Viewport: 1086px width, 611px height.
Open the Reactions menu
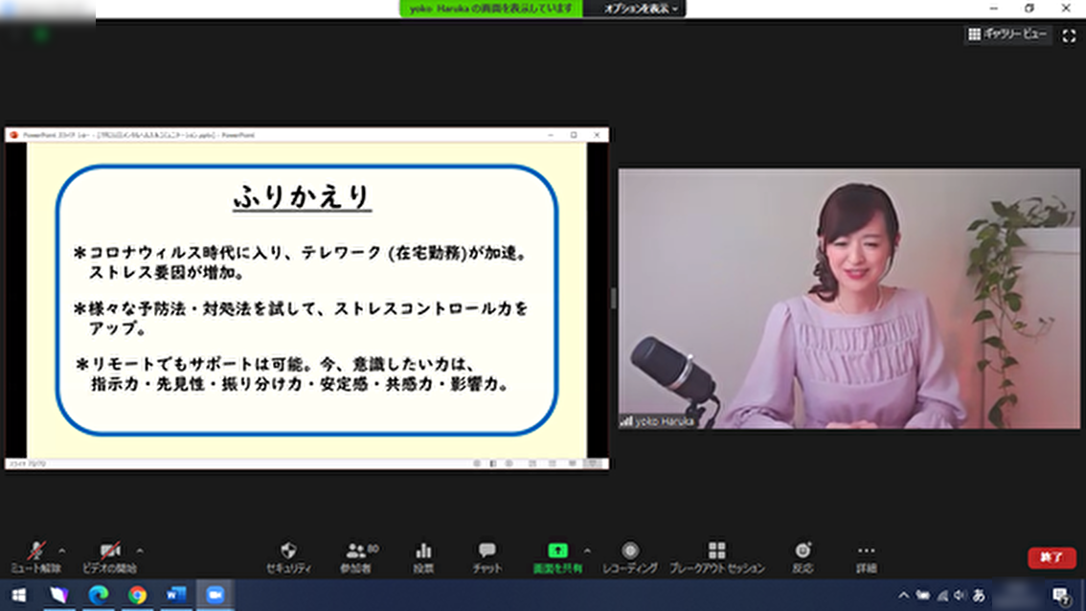803,556
